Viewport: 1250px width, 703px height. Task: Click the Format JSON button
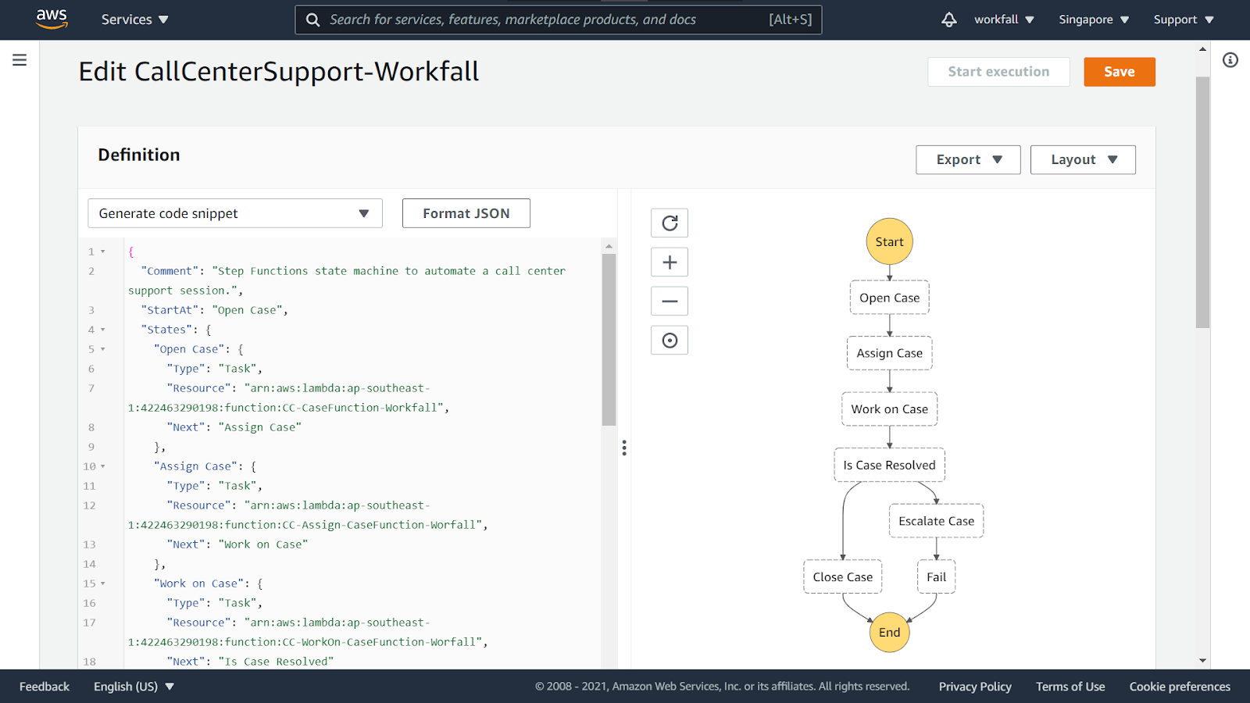pyautogui.click(x=466, y=213)
